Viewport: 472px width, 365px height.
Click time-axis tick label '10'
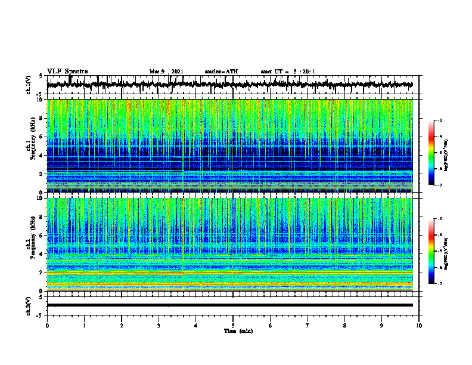coord(419,326)
